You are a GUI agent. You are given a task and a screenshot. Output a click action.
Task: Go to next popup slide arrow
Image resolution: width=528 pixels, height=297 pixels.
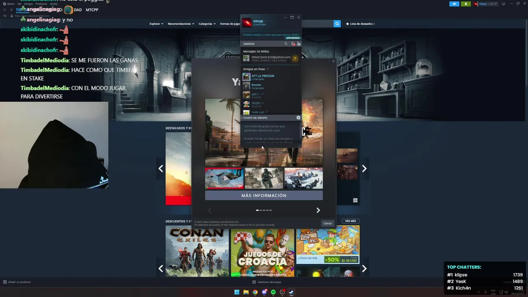click(318, 210)
